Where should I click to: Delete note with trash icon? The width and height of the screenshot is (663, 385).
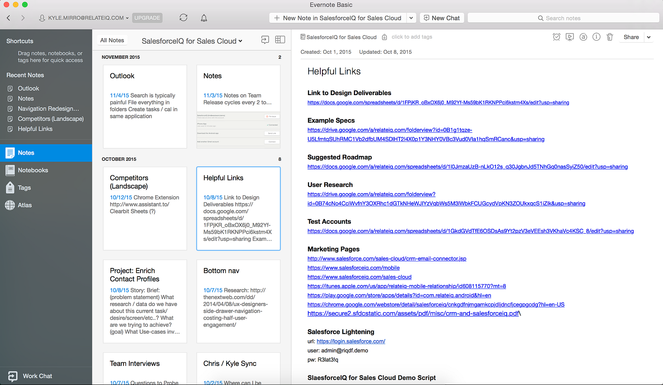tap(610, 37)
